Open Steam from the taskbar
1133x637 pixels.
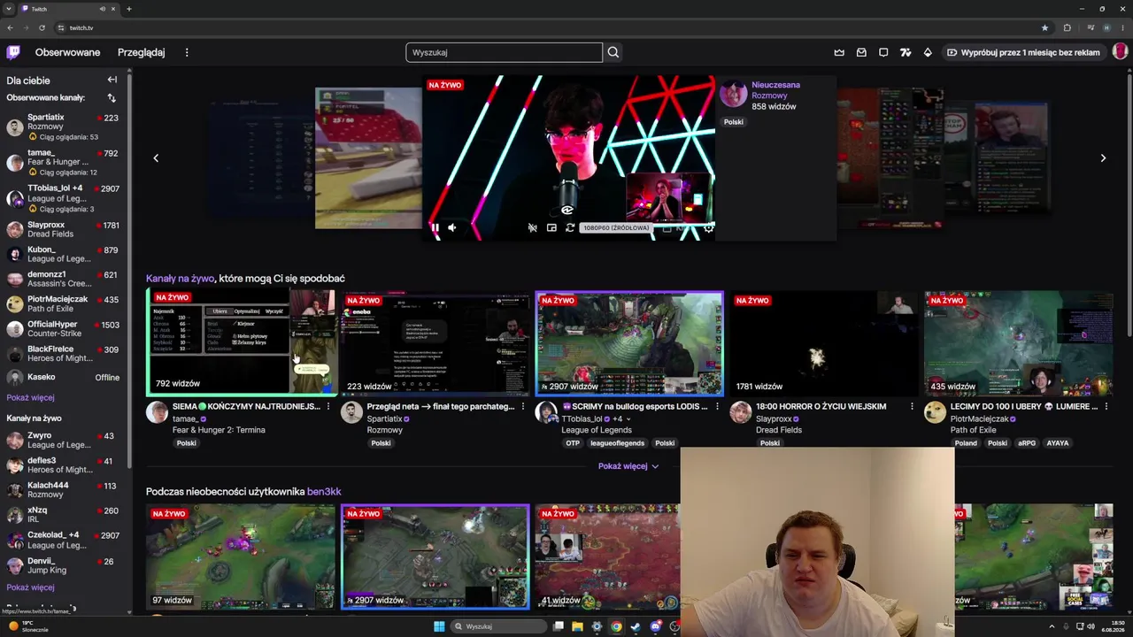click(636, 626)
